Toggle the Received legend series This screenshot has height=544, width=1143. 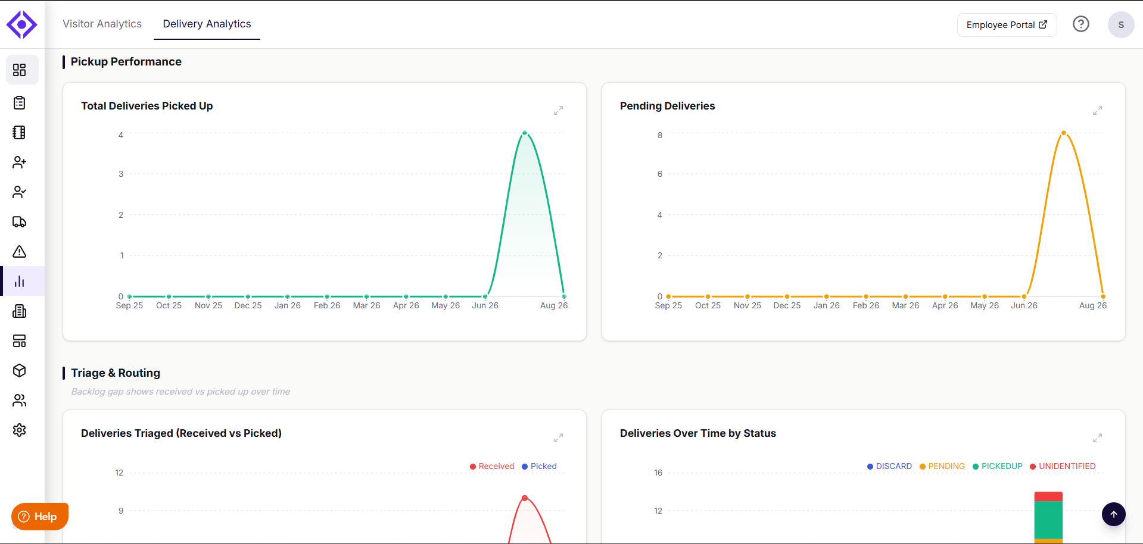coord(492,467)
